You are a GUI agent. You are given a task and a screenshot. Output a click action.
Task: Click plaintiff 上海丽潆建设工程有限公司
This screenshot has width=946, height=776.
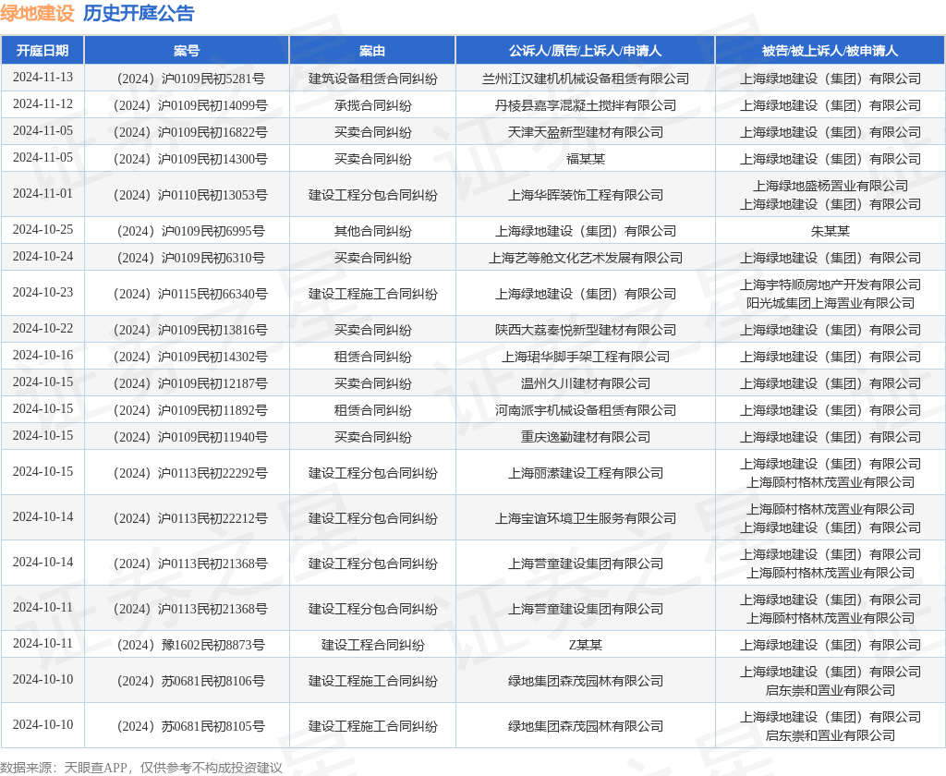(585, 473)
